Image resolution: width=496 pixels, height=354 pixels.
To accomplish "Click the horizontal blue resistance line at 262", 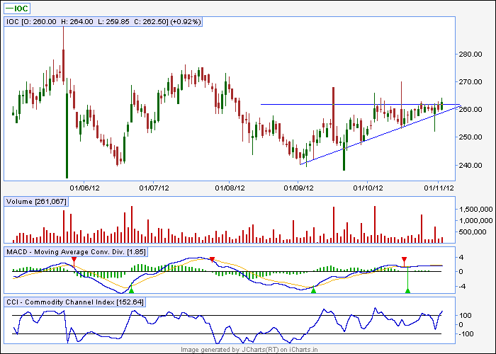I will click(360, 104).
